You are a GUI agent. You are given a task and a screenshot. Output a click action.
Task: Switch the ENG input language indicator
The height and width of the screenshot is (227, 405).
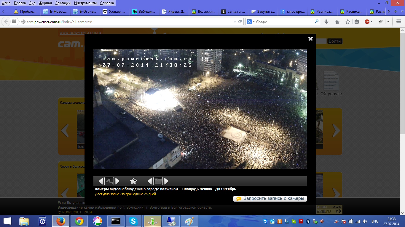(375, 221)
